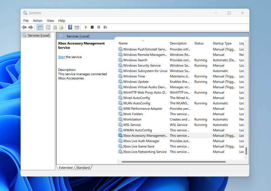Select the WMI Performance Adapter row
This screenshot has width=271, height=191.
181,108
